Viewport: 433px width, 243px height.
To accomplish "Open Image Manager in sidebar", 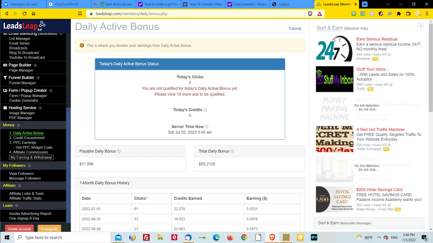I will tap(22, 113).
